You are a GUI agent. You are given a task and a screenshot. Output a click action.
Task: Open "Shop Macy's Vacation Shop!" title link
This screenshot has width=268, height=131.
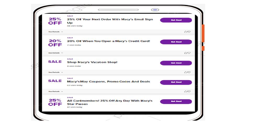pyautogui.click(x=92, y=62)
